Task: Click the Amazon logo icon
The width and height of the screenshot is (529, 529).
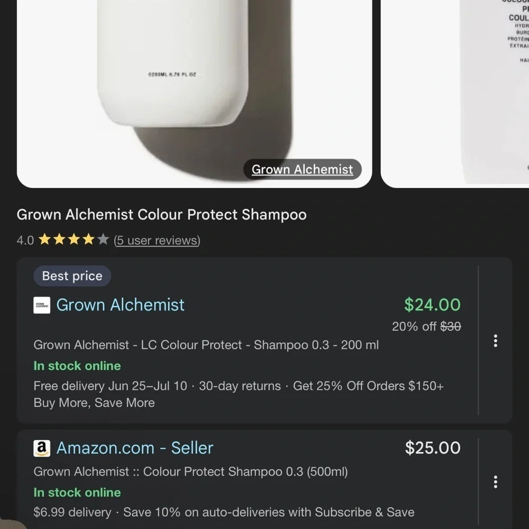Action: pyautogui.click(x=42, y=449)
